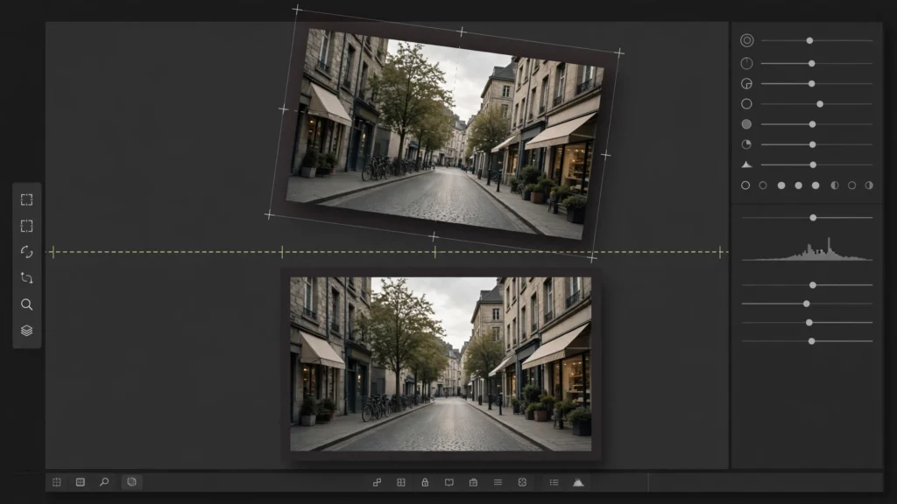
Task: Click the straightened street photo at bottom
Action: coord(441,364)
